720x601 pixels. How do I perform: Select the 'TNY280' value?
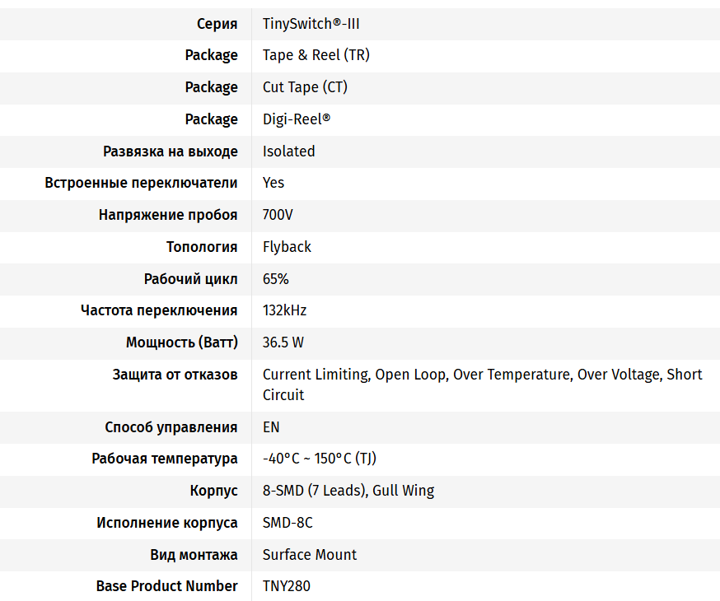click(286, 586)
